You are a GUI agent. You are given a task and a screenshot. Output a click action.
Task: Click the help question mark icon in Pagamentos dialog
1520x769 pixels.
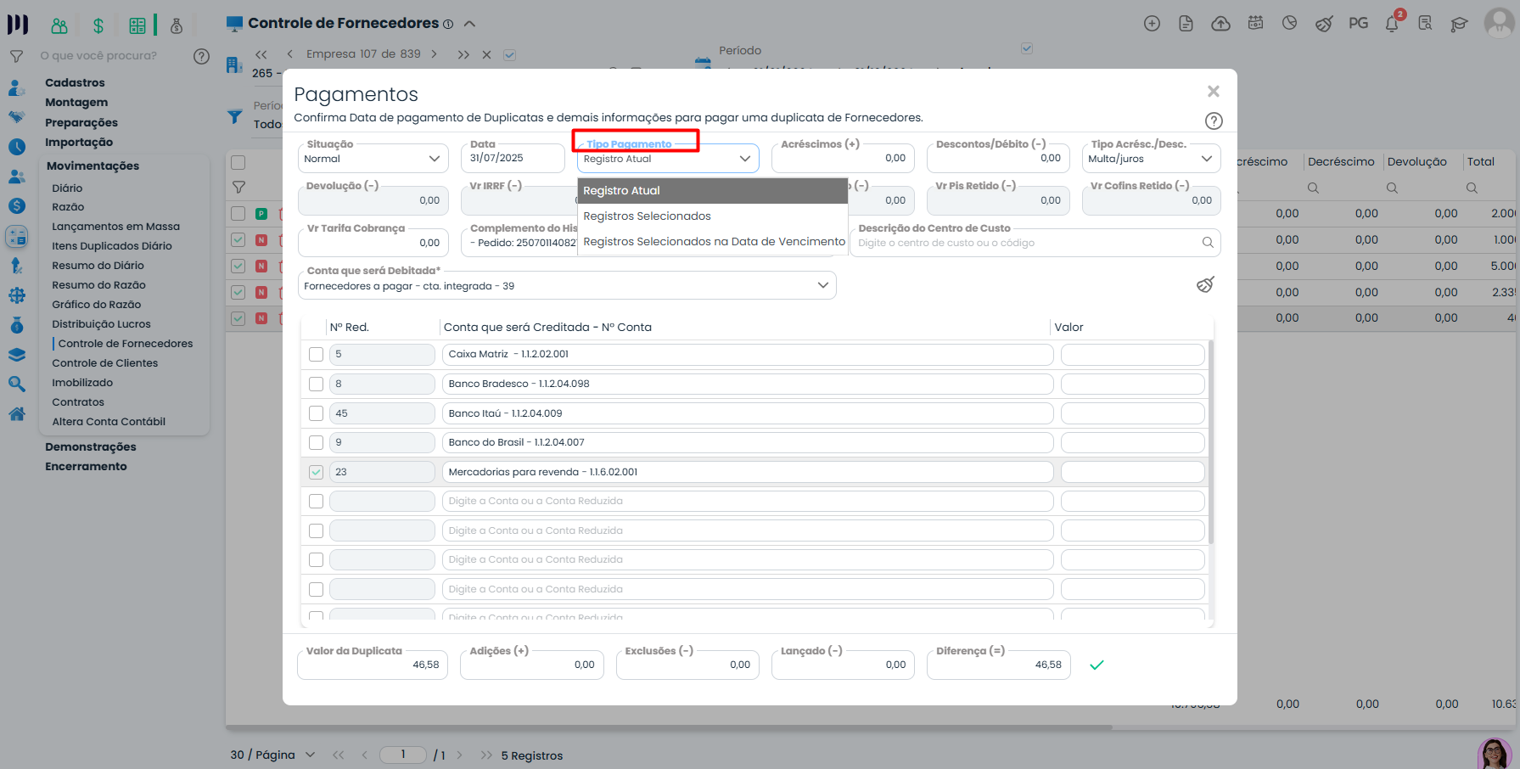(x=1214, y=121)
